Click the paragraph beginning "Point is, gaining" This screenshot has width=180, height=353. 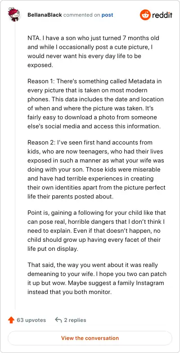pos(96,231)
